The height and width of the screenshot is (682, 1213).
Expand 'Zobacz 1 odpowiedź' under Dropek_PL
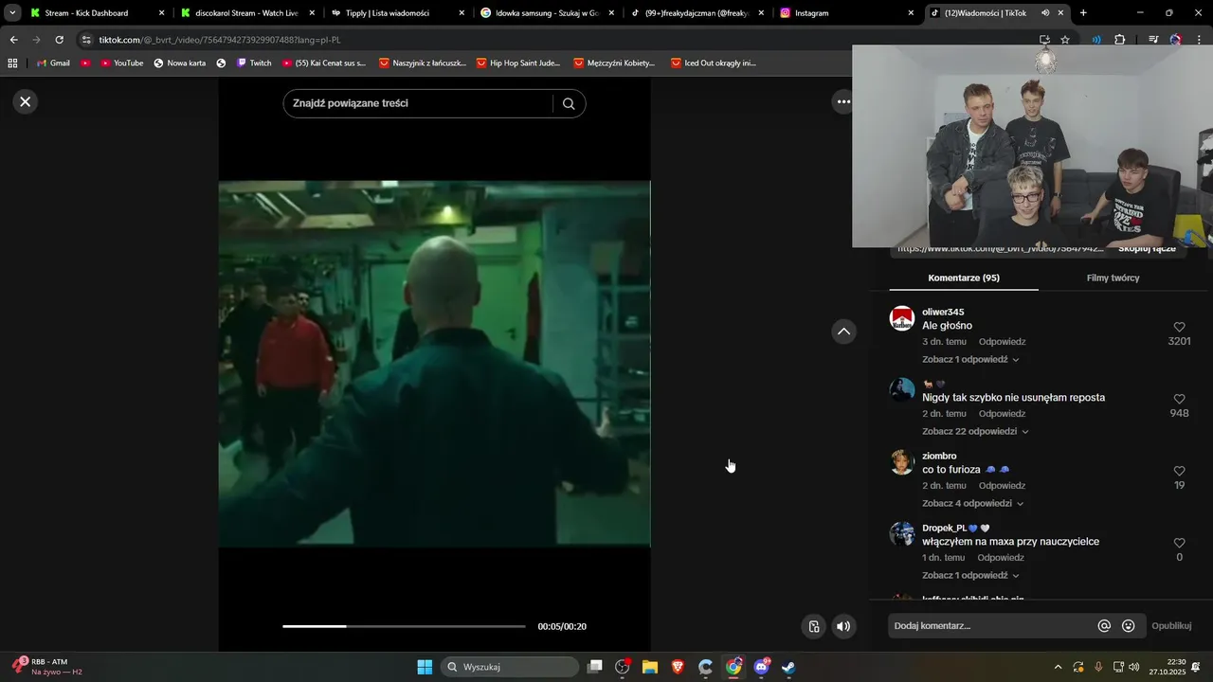[970, 576]
